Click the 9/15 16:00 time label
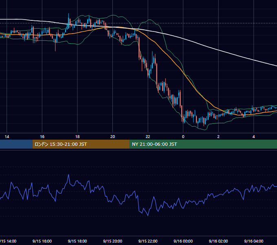 [42, 241]
